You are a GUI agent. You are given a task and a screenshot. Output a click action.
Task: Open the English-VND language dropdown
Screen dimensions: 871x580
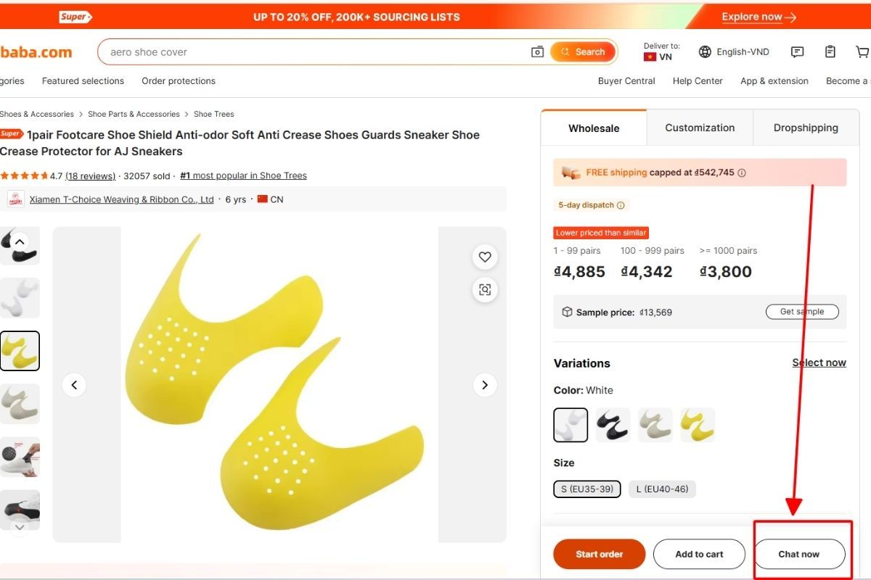734,51
